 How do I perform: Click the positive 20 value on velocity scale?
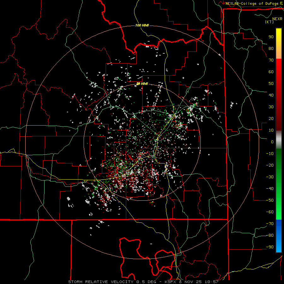pyautogui.click(x=271, y=118)
